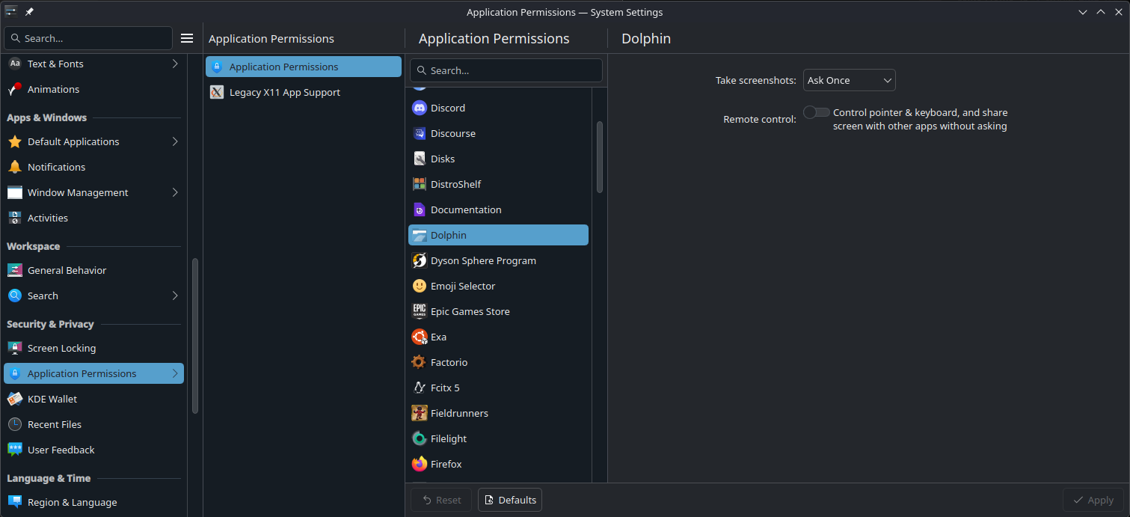This screenshot has width=1130, height=517.
Task: Toggle the Remote control switch
Action: [816, 112]
